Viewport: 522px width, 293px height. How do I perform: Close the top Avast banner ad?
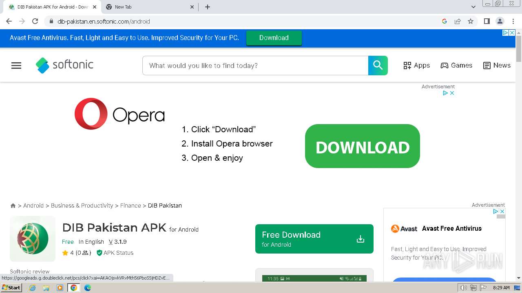point(512,33)
